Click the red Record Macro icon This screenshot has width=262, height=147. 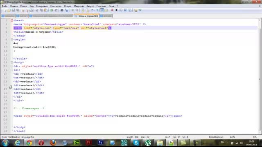tap(112, 10)
